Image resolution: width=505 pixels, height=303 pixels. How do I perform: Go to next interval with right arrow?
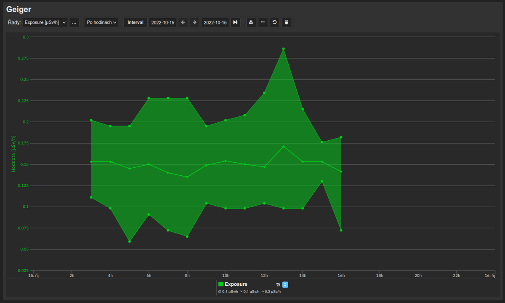(x=194, y=22)
